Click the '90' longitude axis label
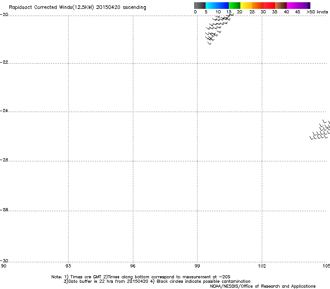This screenshot has height=289, width=330. [4, 266]
